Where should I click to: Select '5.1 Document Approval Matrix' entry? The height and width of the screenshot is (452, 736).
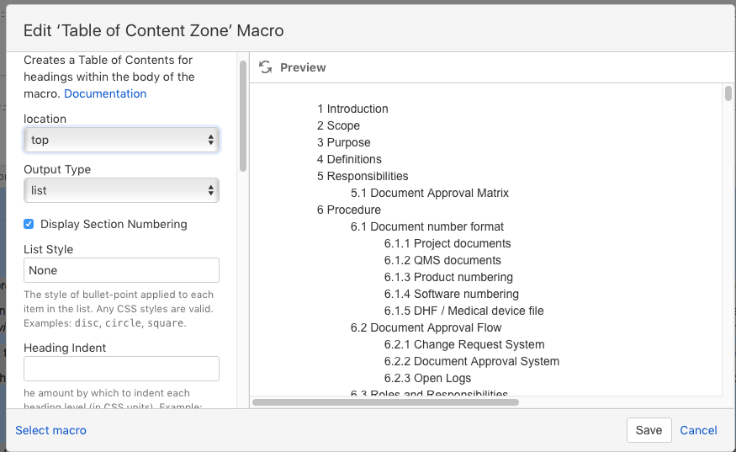coord(430,193)
